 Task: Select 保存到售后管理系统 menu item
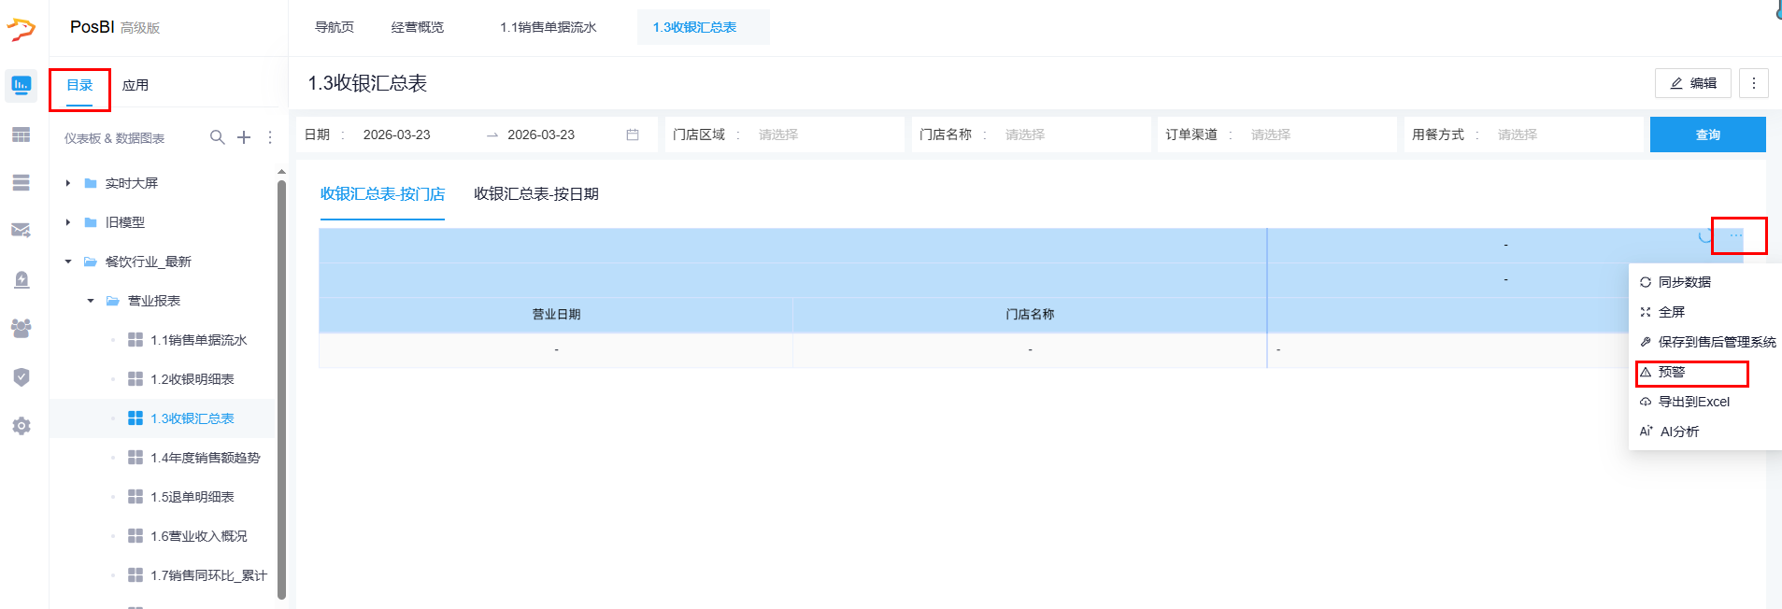(1705, 342)
